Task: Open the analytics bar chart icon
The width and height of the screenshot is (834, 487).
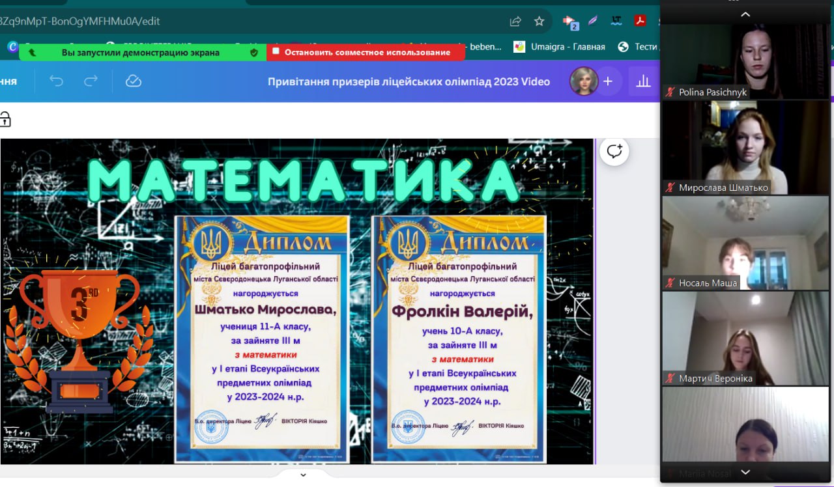Action: click(x=643, y=81)
